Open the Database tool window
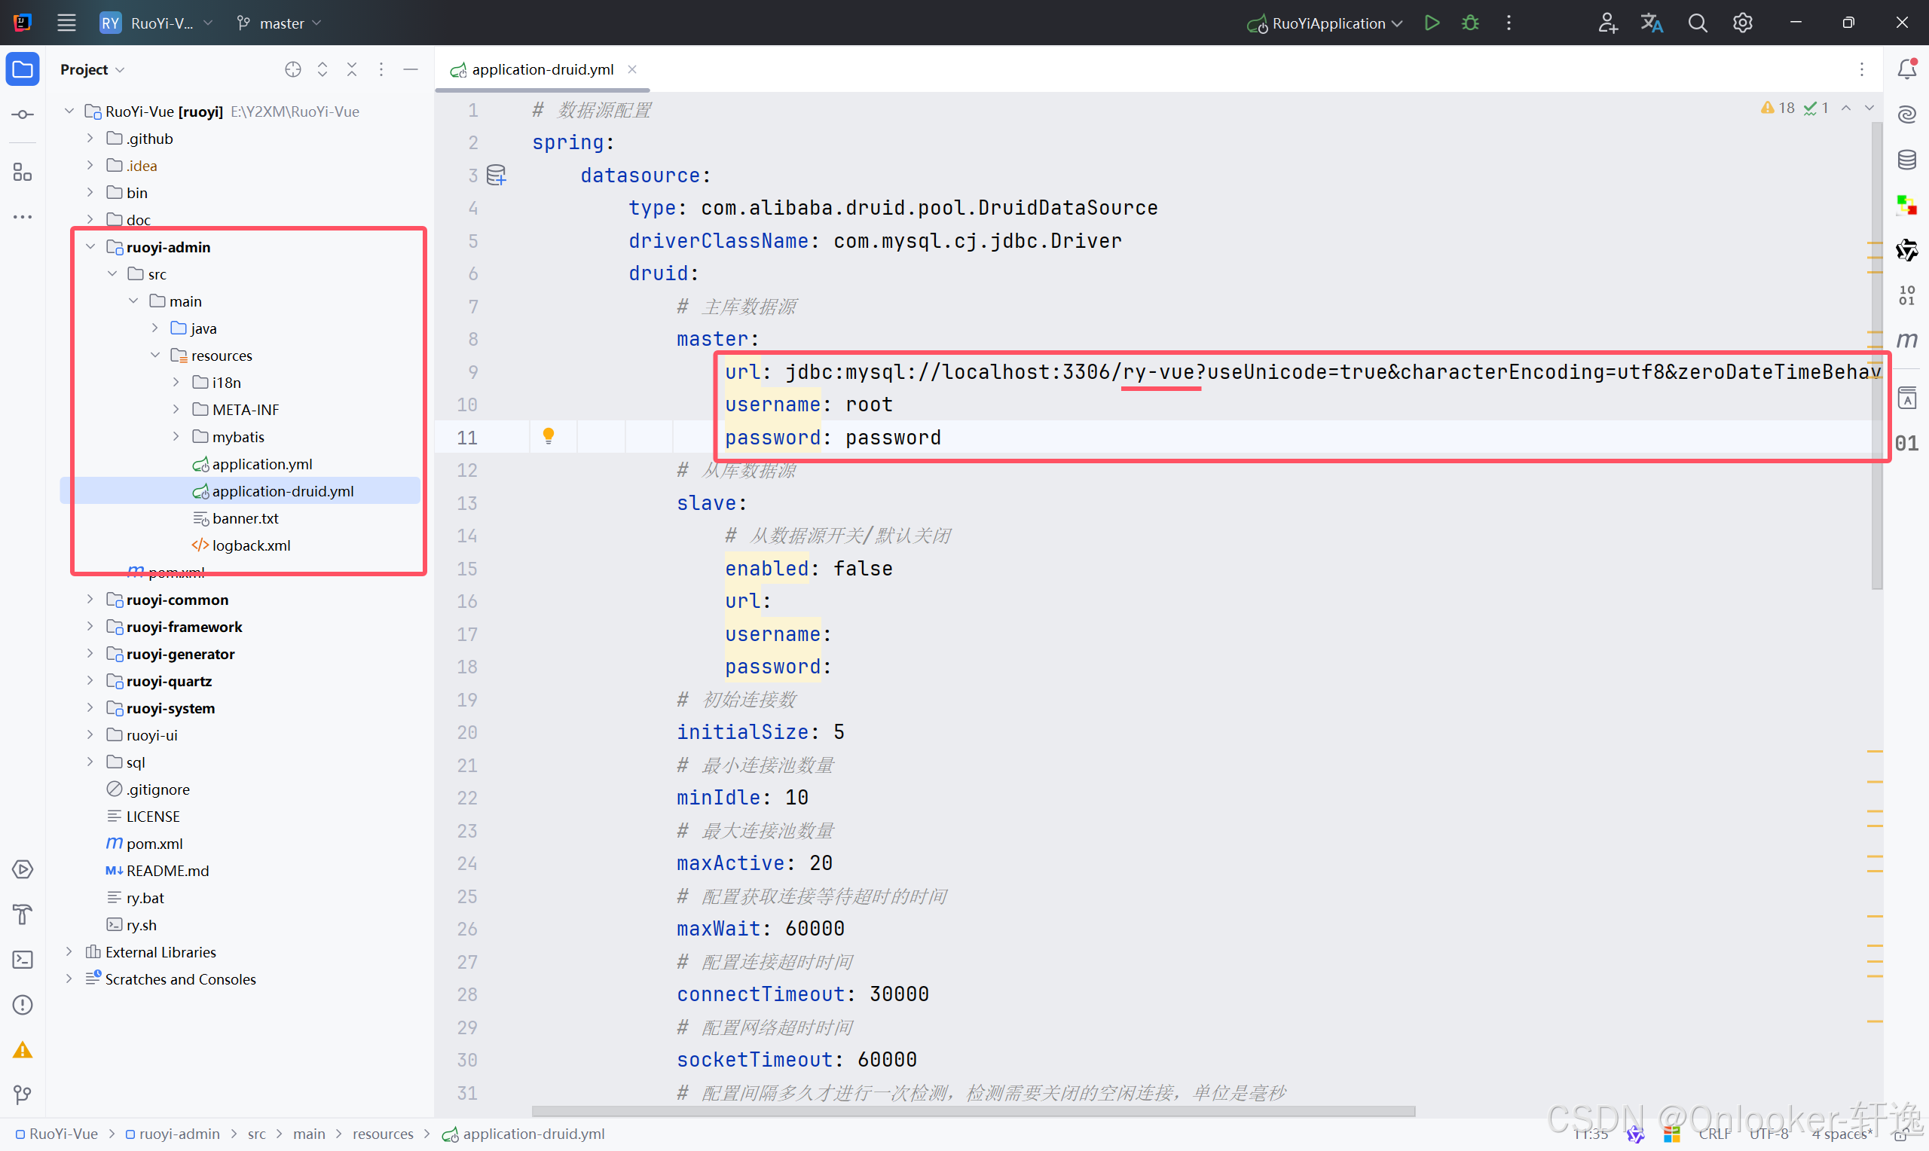Screen dimensions: 1929x1151 coord(1906,160)
